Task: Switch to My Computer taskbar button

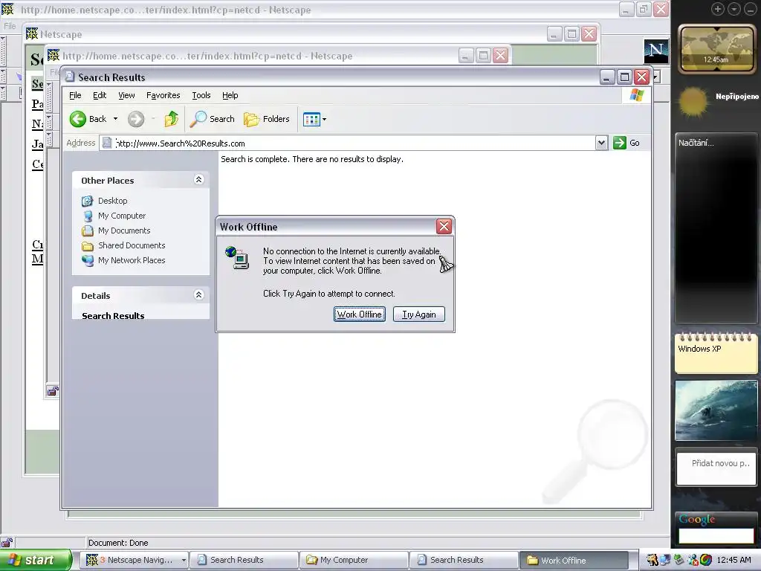Action: 353,560
